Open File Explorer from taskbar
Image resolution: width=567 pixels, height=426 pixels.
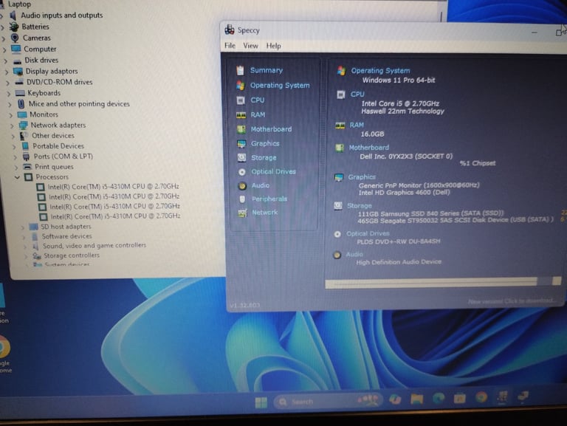click(x=417, y=399)
